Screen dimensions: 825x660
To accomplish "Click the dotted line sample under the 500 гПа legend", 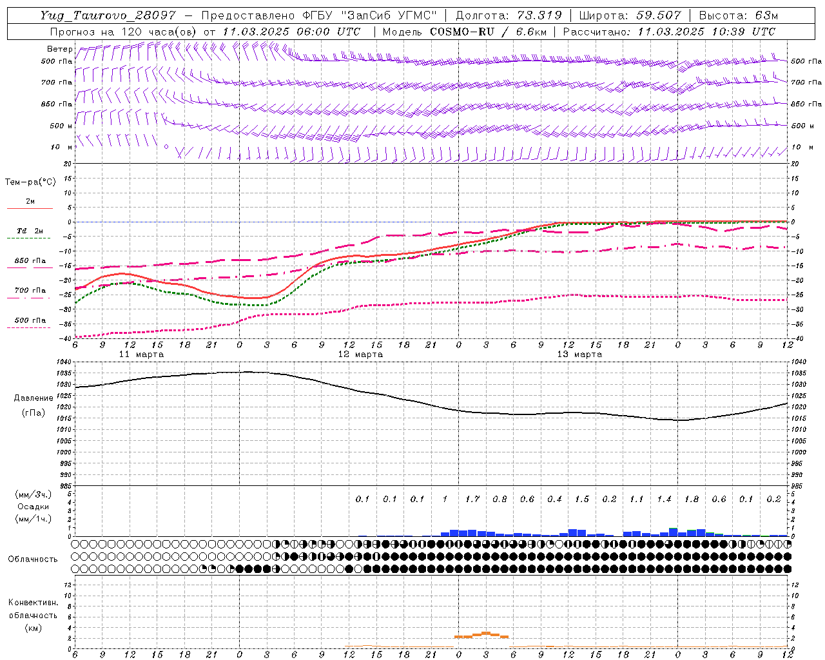I will 28,328.
